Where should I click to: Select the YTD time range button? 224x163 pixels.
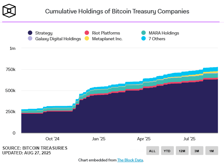click(168, 151)
